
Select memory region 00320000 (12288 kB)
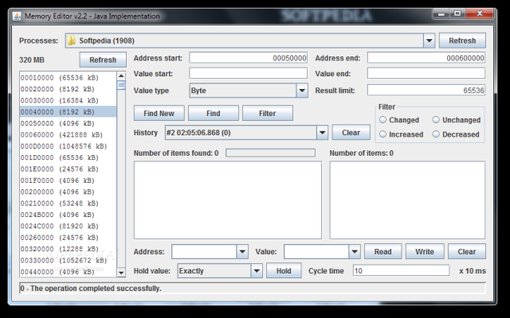(x=68, y=249)
